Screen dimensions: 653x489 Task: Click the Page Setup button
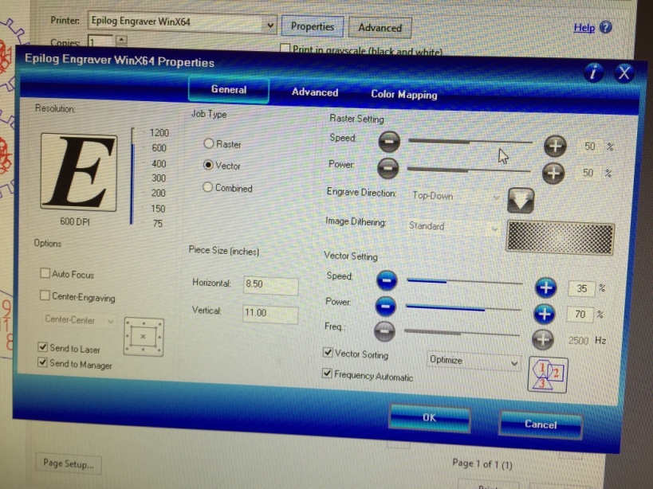(69, 464)
